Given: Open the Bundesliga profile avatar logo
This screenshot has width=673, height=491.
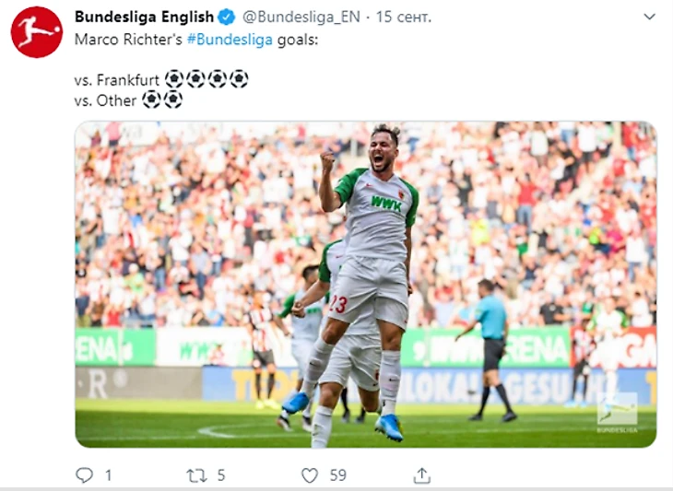Looking at the screenshot, I should click(x=37, y=32).
